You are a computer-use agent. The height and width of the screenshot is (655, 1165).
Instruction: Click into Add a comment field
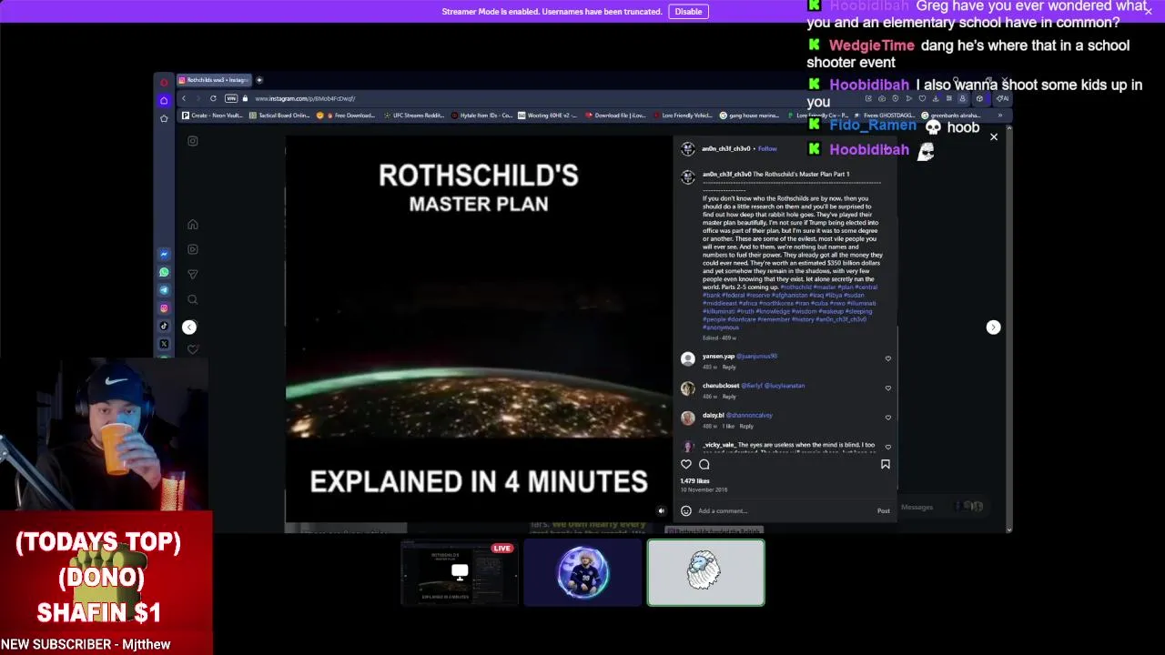point(783,510)
